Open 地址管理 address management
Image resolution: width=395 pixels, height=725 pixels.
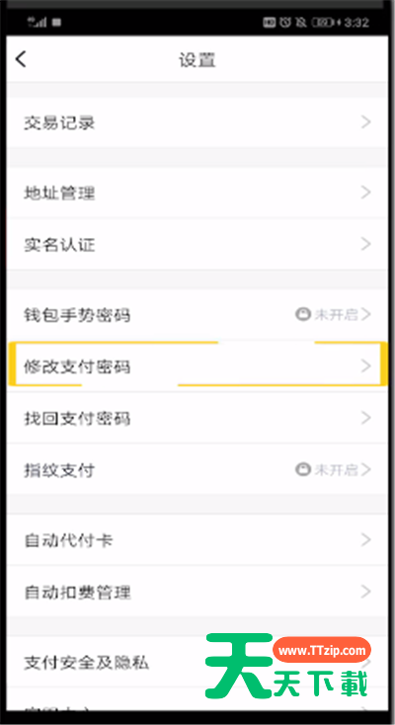tap(197, 193)
